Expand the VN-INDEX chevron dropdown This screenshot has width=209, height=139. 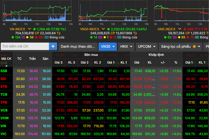[29, 29]
